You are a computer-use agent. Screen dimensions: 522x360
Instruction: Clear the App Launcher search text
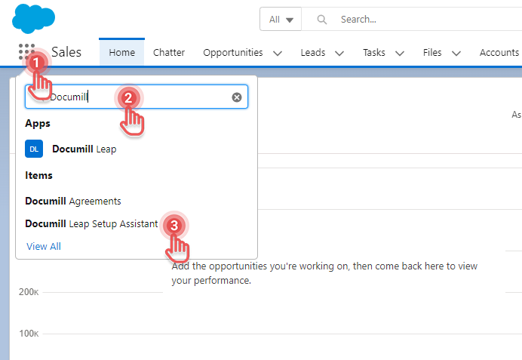pos(236,97)
